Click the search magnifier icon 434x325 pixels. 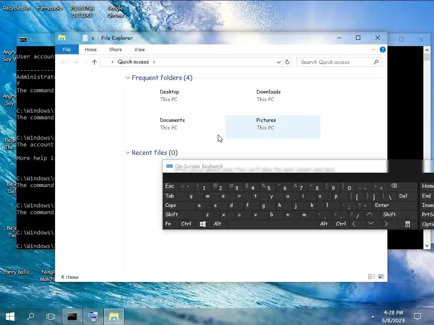click(x=376, y=62)
